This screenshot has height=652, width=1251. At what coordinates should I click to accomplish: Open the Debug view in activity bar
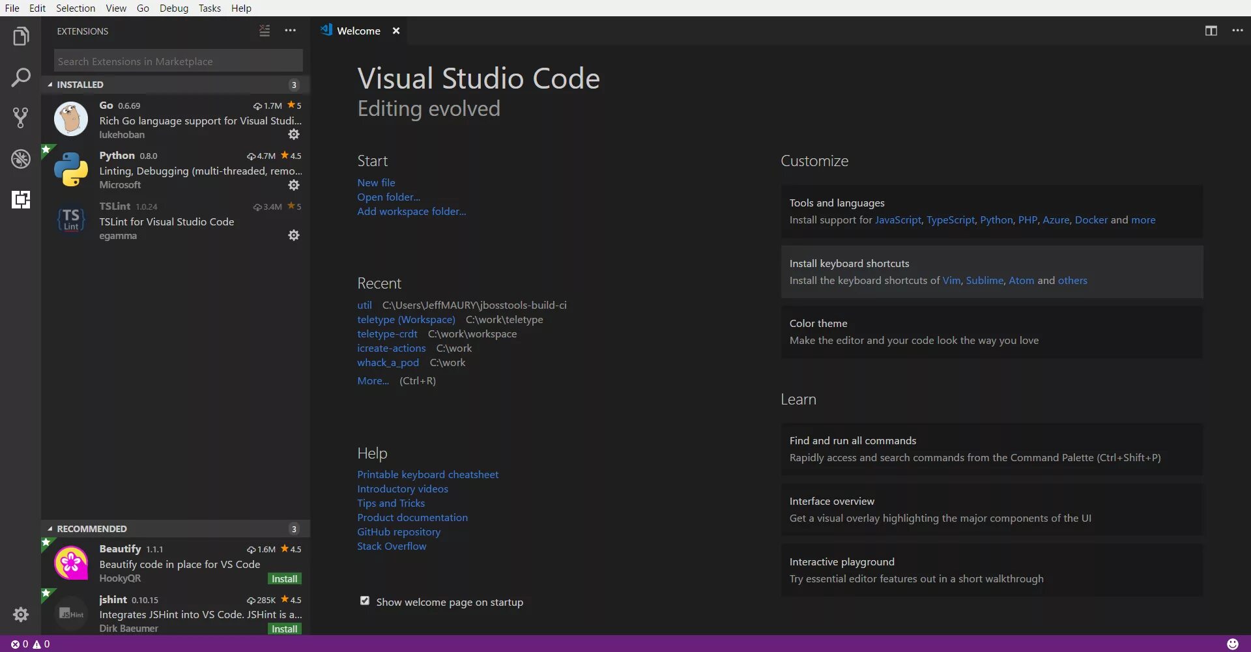point(21,159)
